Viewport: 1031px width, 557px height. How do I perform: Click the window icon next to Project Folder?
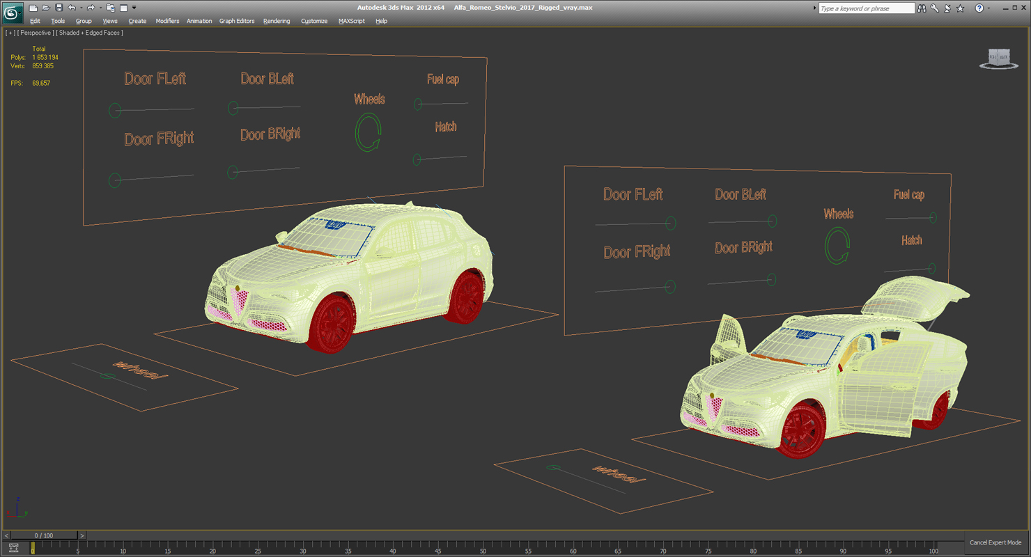pyautogui.click(x=123, y=8)
